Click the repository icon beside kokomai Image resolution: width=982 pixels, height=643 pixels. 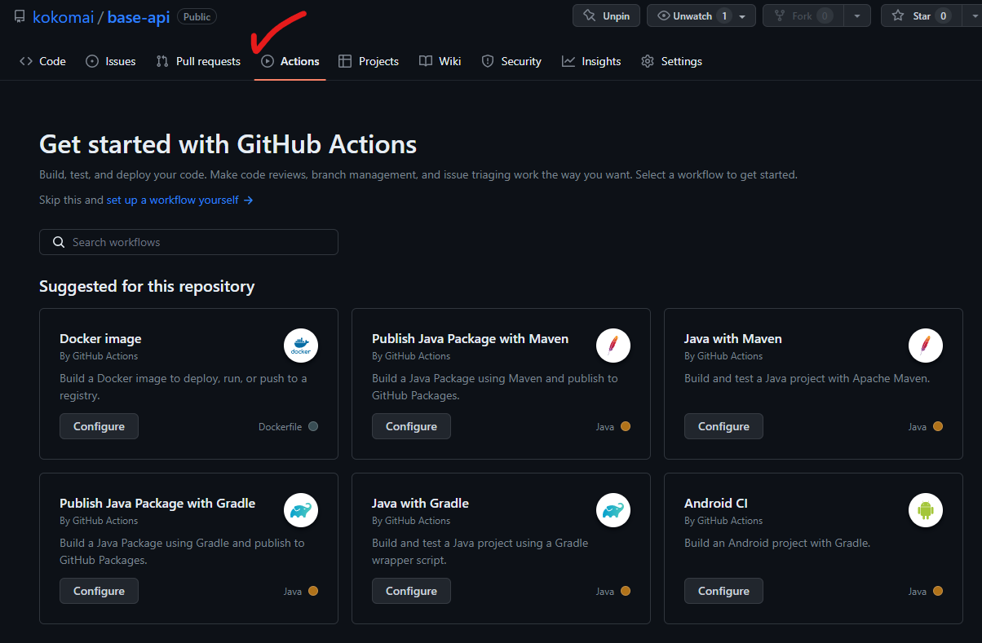(20, 16)
